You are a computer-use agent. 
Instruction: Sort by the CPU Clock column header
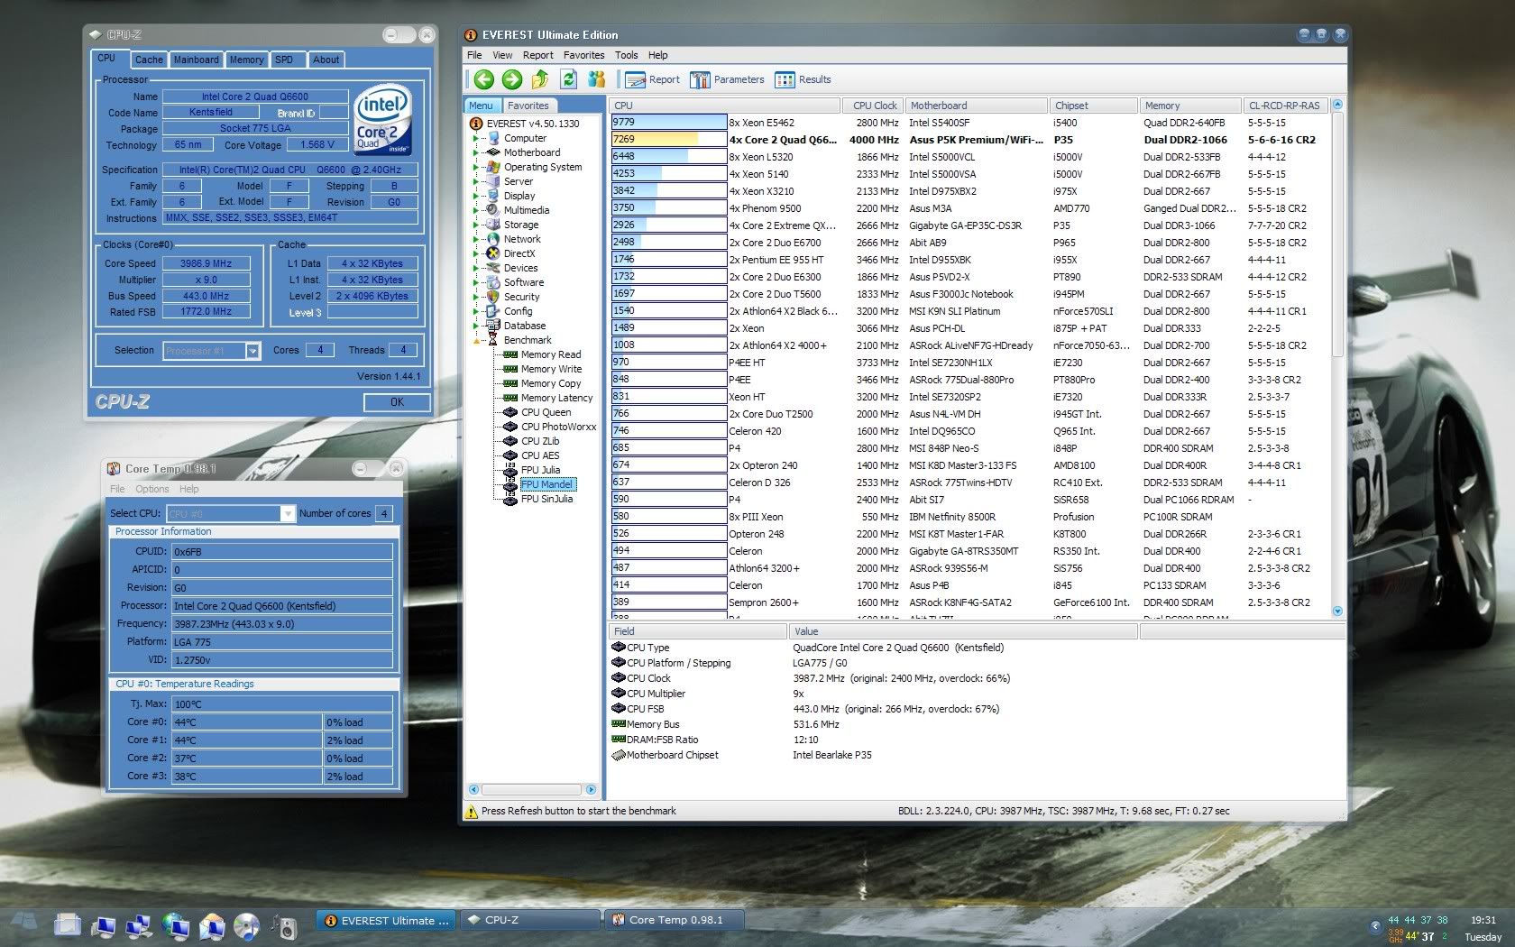874,106
